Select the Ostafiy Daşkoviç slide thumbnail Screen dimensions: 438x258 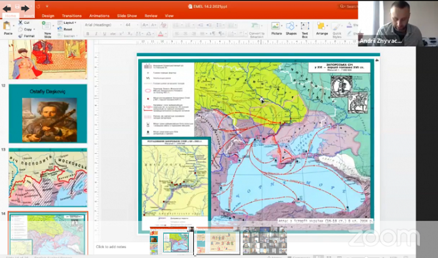point(48,114)
